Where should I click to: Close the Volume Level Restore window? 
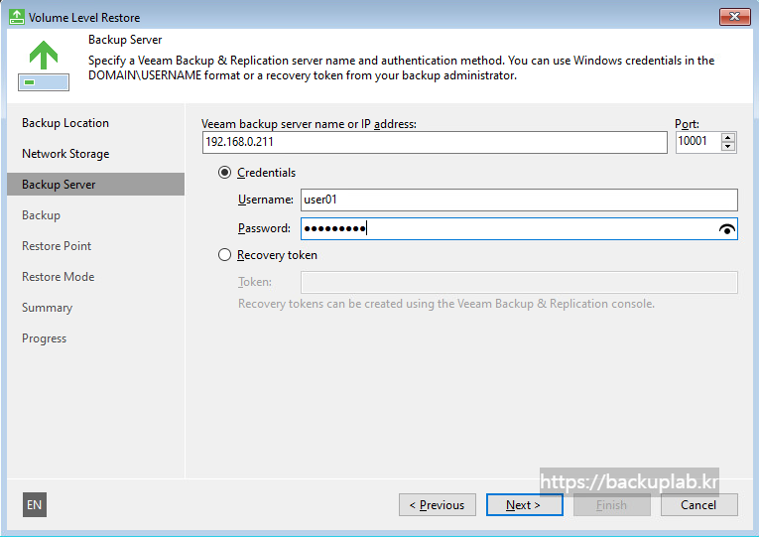click(x=735, y=17)
